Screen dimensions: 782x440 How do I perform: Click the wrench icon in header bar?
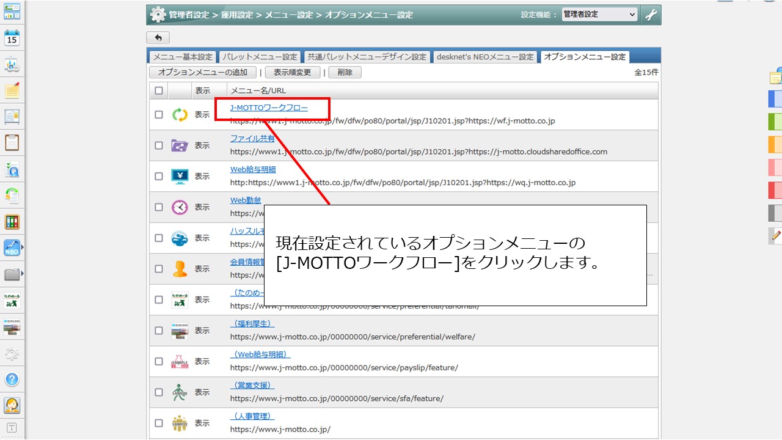(651, 15)
